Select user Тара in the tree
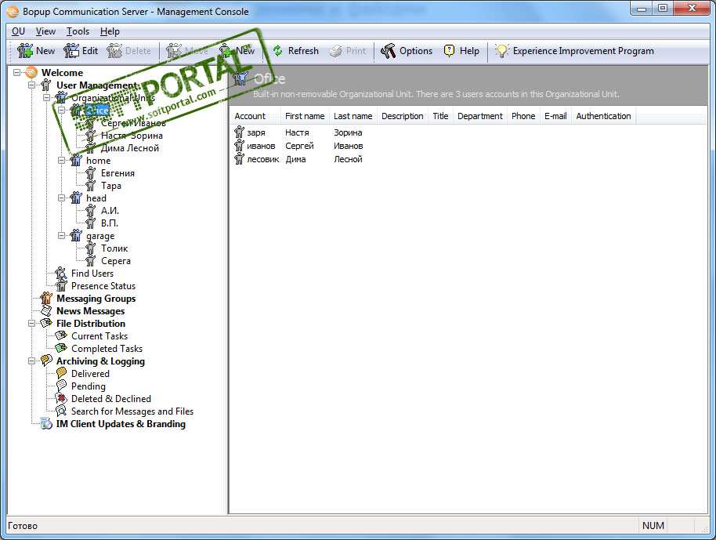Image resolution: width=716 pixels, height=540 pixels. (x=111, y=186)
